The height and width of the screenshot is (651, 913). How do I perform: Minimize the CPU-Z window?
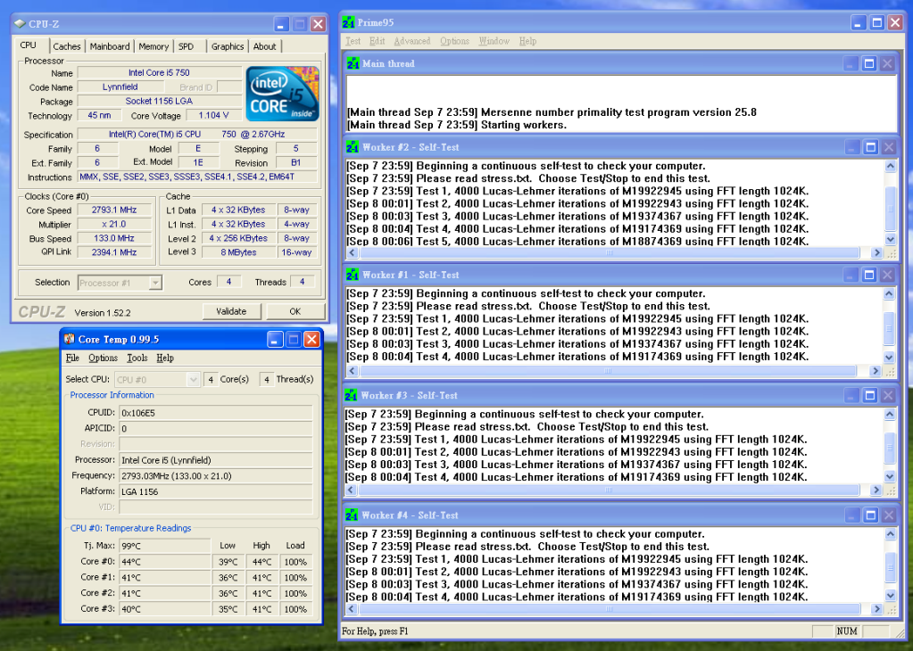coord(281,24)
